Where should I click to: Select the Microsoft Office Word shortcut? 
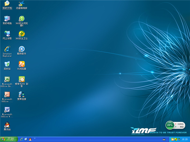[x=7, y=109]
